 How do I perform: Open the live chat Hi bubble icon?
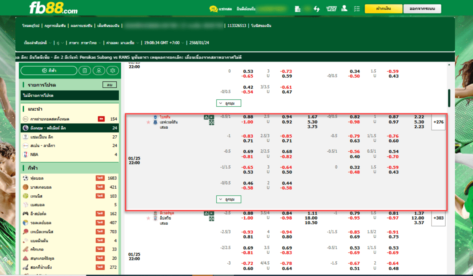[213, 9]
